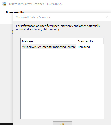
Task: Click the bold Scan results heading behind the dialog
Action: [x=15, y=12]
